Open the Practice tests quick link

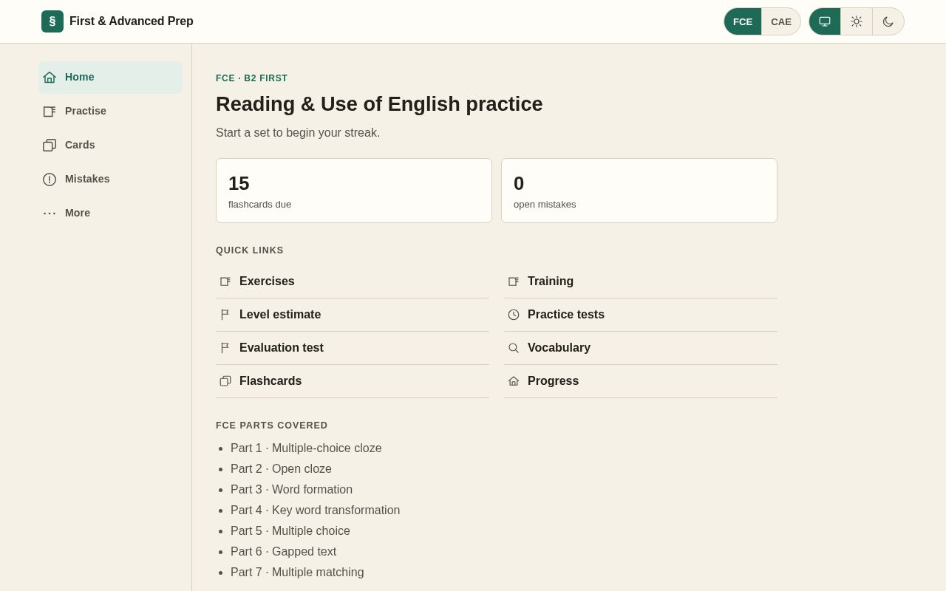click(x=641, y=315)
